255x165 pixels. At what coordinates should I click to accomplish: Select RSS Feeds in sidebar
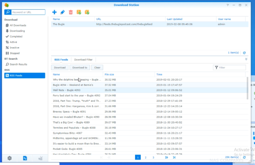coord(25,75)
